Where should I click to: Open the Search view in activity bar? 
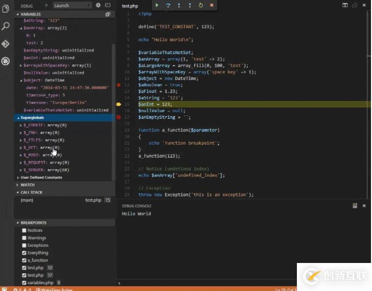pyautogui.click(x=6, y=26)
